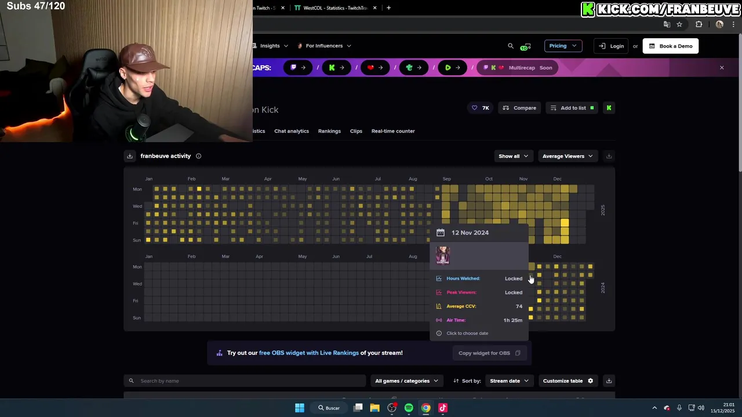This screenshot has width=742, height=417.
Task: Open File Explorer from the taskbar
Action: 375,408
